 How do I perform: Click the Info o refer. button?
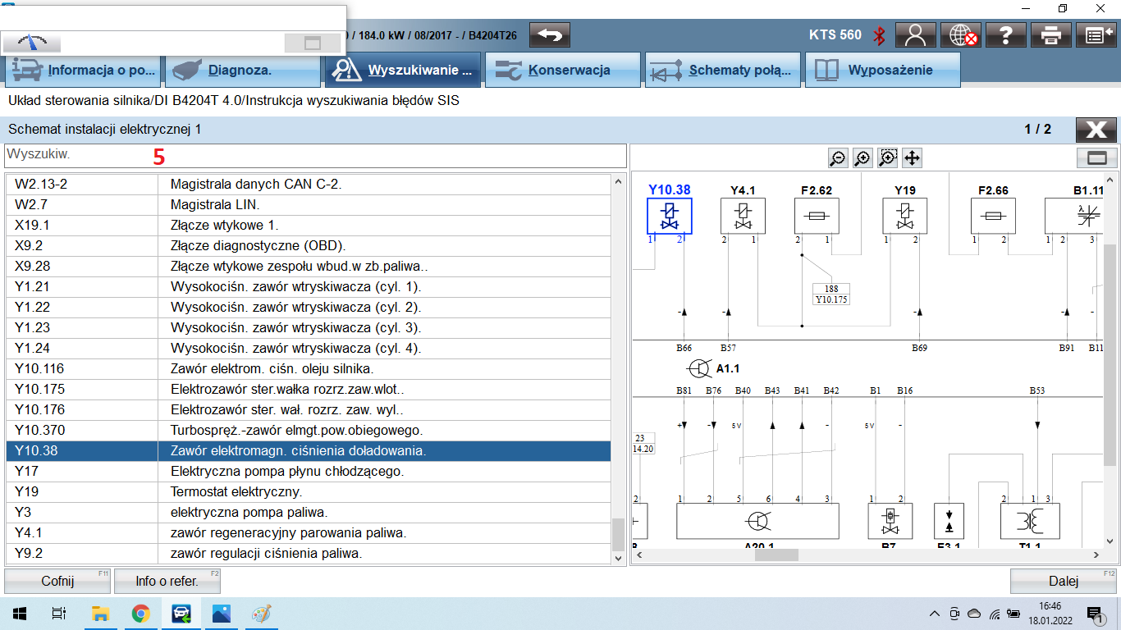pos(167,582)
